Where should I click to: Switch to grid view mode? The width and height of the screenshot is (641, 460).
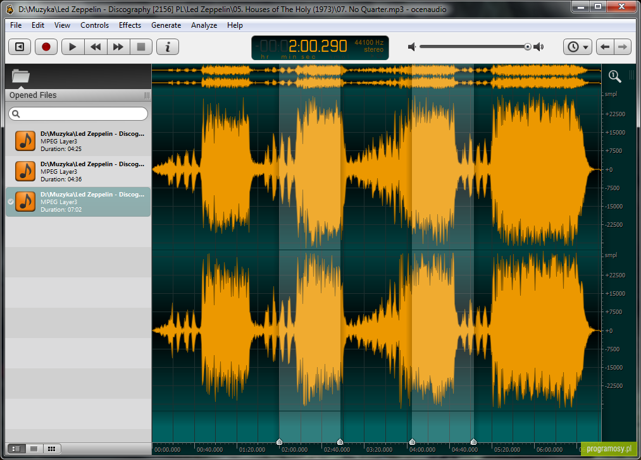(51, 449)
